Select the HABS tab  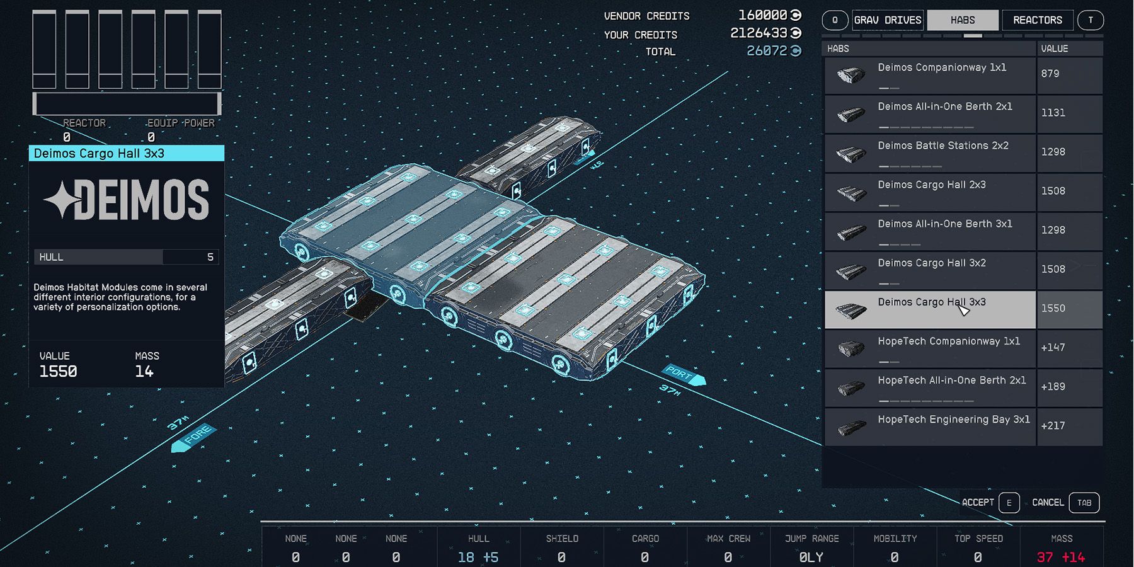click(x=962, y=20)
